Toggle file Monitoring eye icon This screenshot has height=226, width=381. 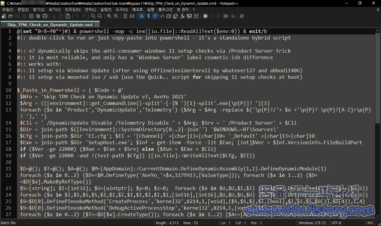pyautogui.click(x=196, y=16)
